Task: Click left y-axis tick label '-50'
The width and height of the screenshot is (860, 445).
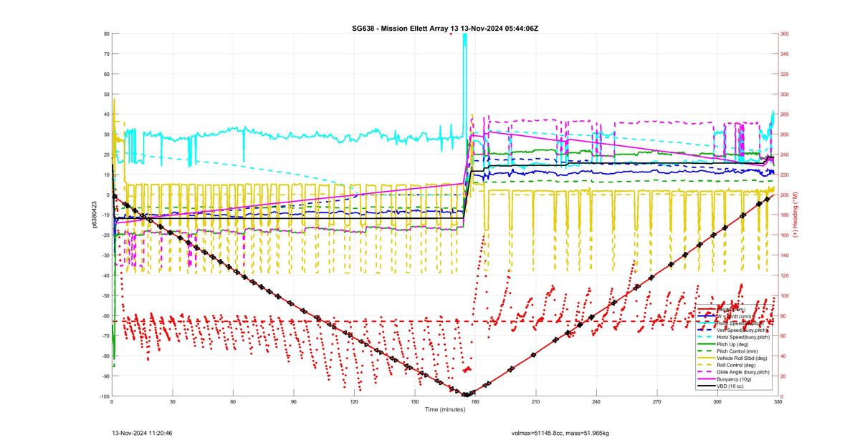Action: click(x=105, y=295)
